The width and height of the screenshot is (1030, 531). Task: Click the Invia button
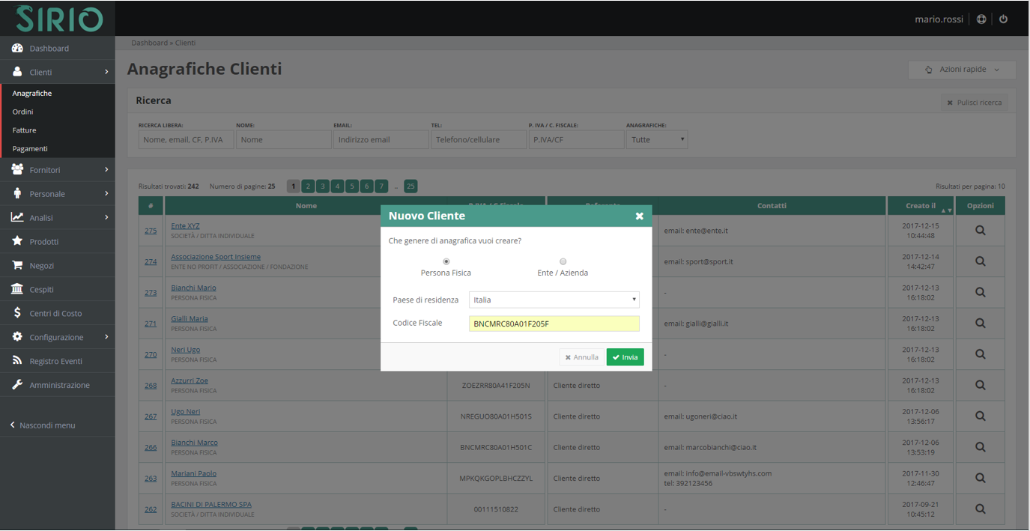point(625,357)
